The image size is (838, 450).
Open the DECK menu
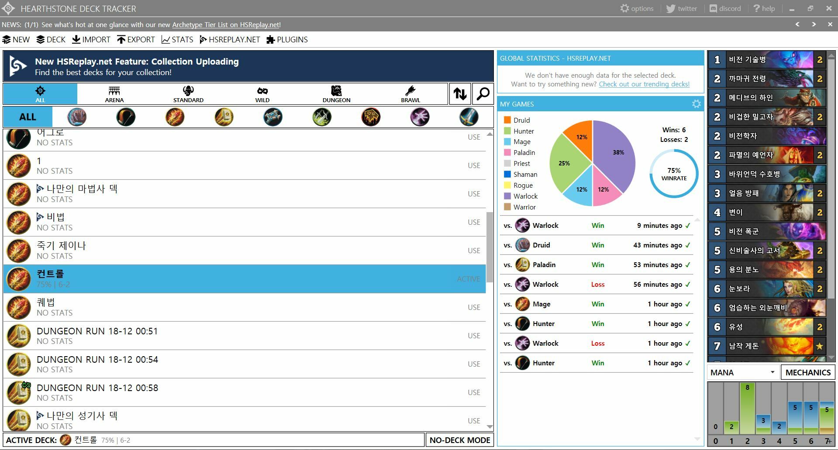point(51,40)
